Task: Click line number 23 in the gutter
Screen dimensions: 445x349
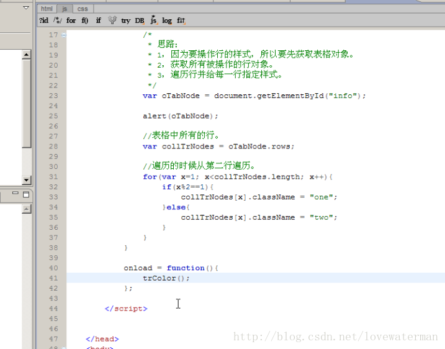Action: coord(53,96)
